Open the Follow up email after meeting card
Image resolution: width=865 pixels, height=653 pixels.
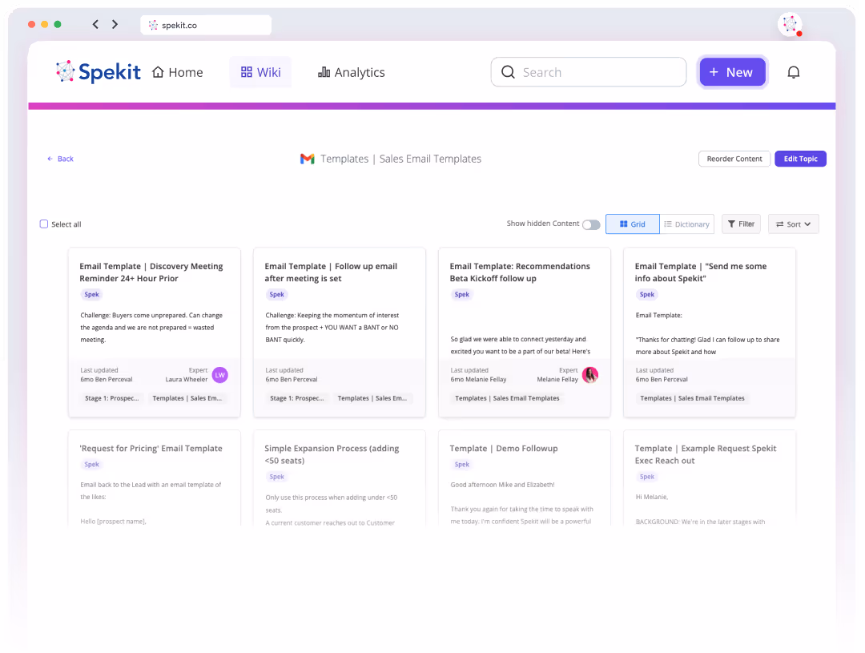340,333
